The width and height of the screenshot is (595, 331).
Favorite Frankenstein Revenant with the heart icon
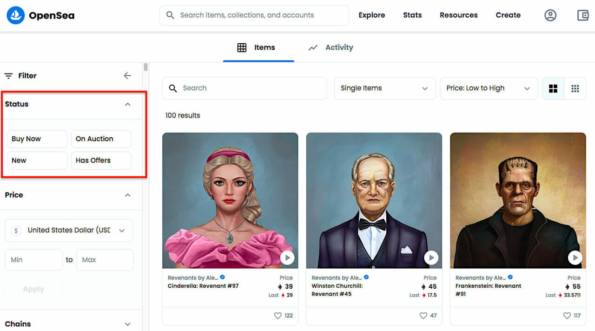tap(567, 316)
